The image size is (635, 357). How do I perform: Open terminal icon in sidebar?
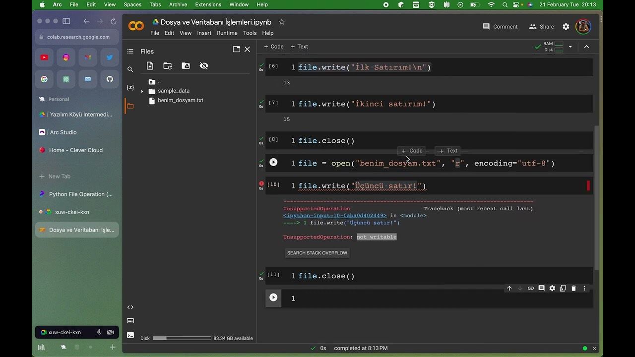pyautogui.click(x=130, y=335)
